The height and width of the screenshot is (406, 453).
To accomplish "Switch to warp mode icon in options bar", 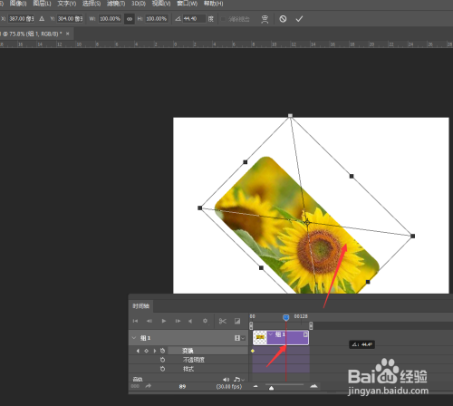I will coord(265,19).
